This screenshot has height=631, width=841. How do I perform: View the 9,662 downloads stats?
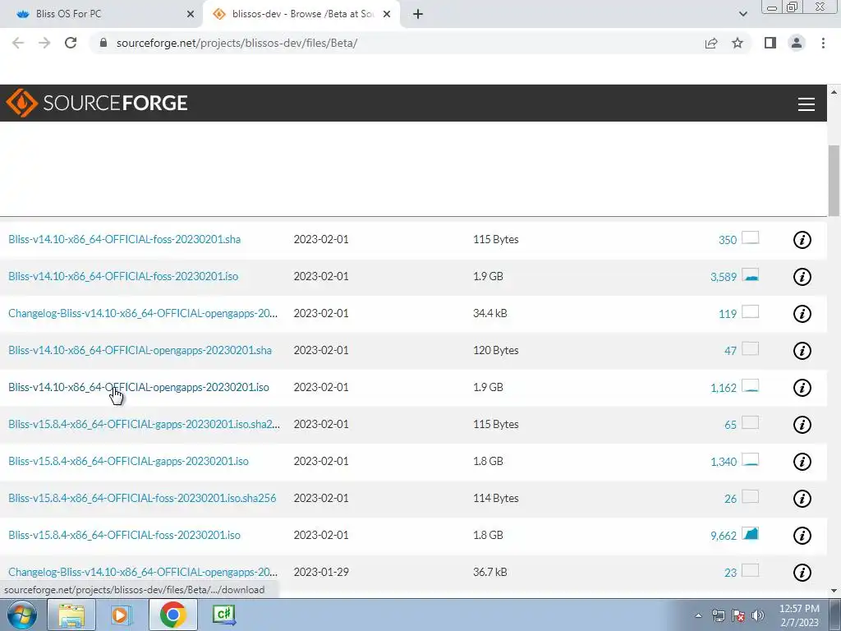pos(734,536)
